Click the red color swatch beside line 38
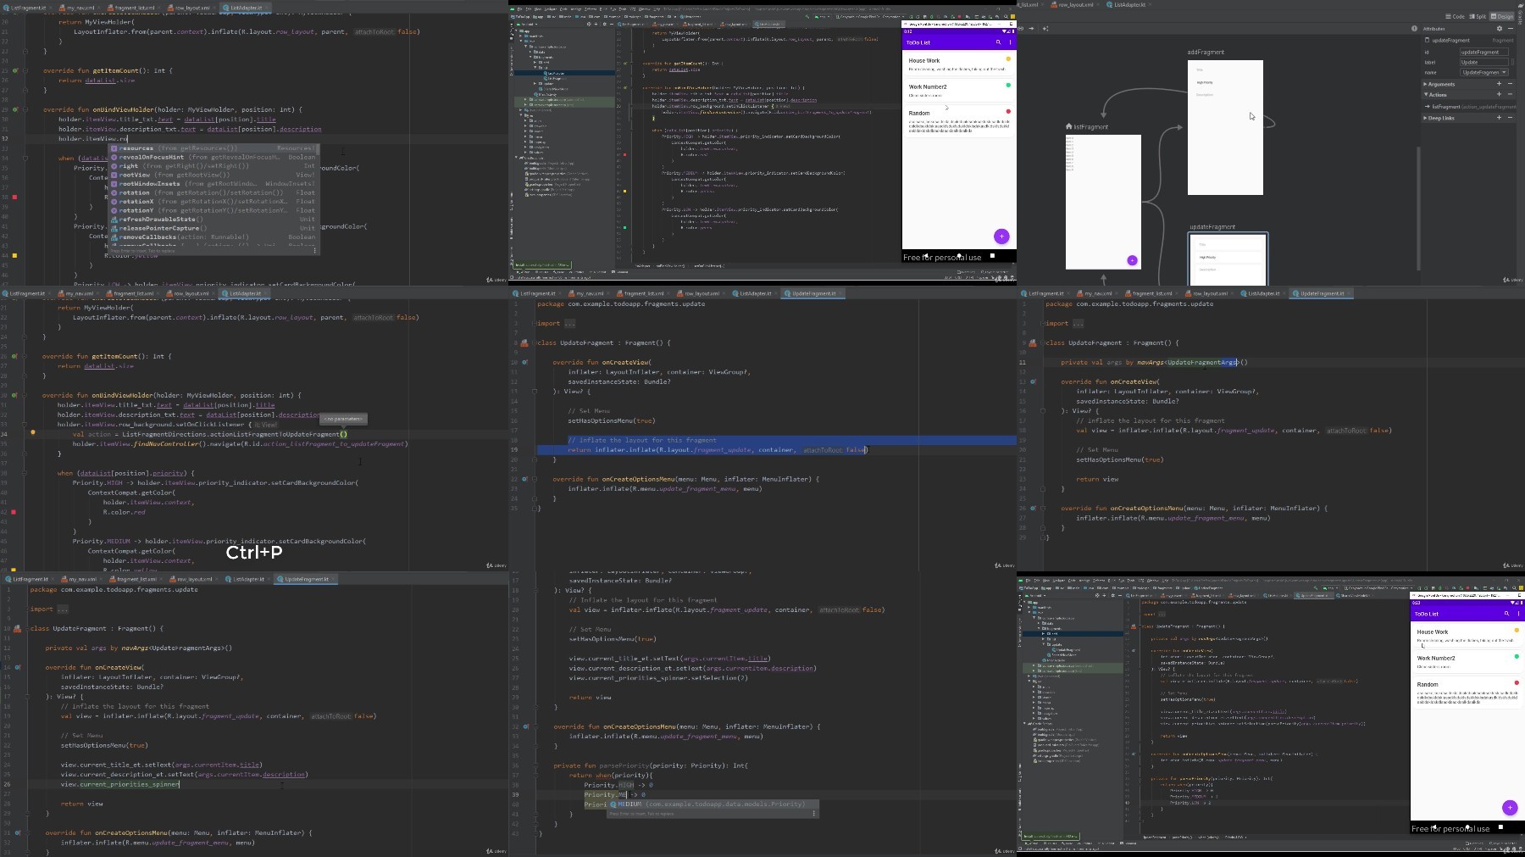 (x=14, y=197)
